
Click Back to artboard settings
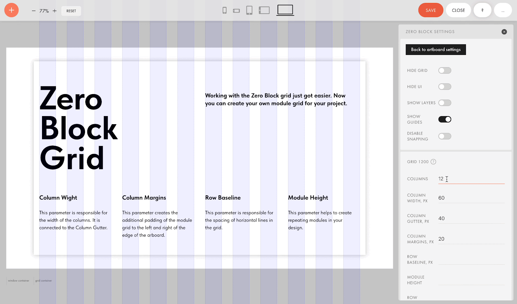436,49
